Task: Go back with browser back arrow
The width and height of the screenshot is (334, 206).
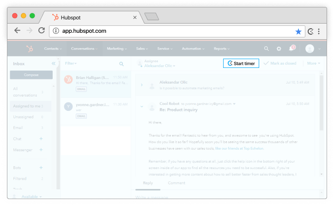Action: coord(17,30)
